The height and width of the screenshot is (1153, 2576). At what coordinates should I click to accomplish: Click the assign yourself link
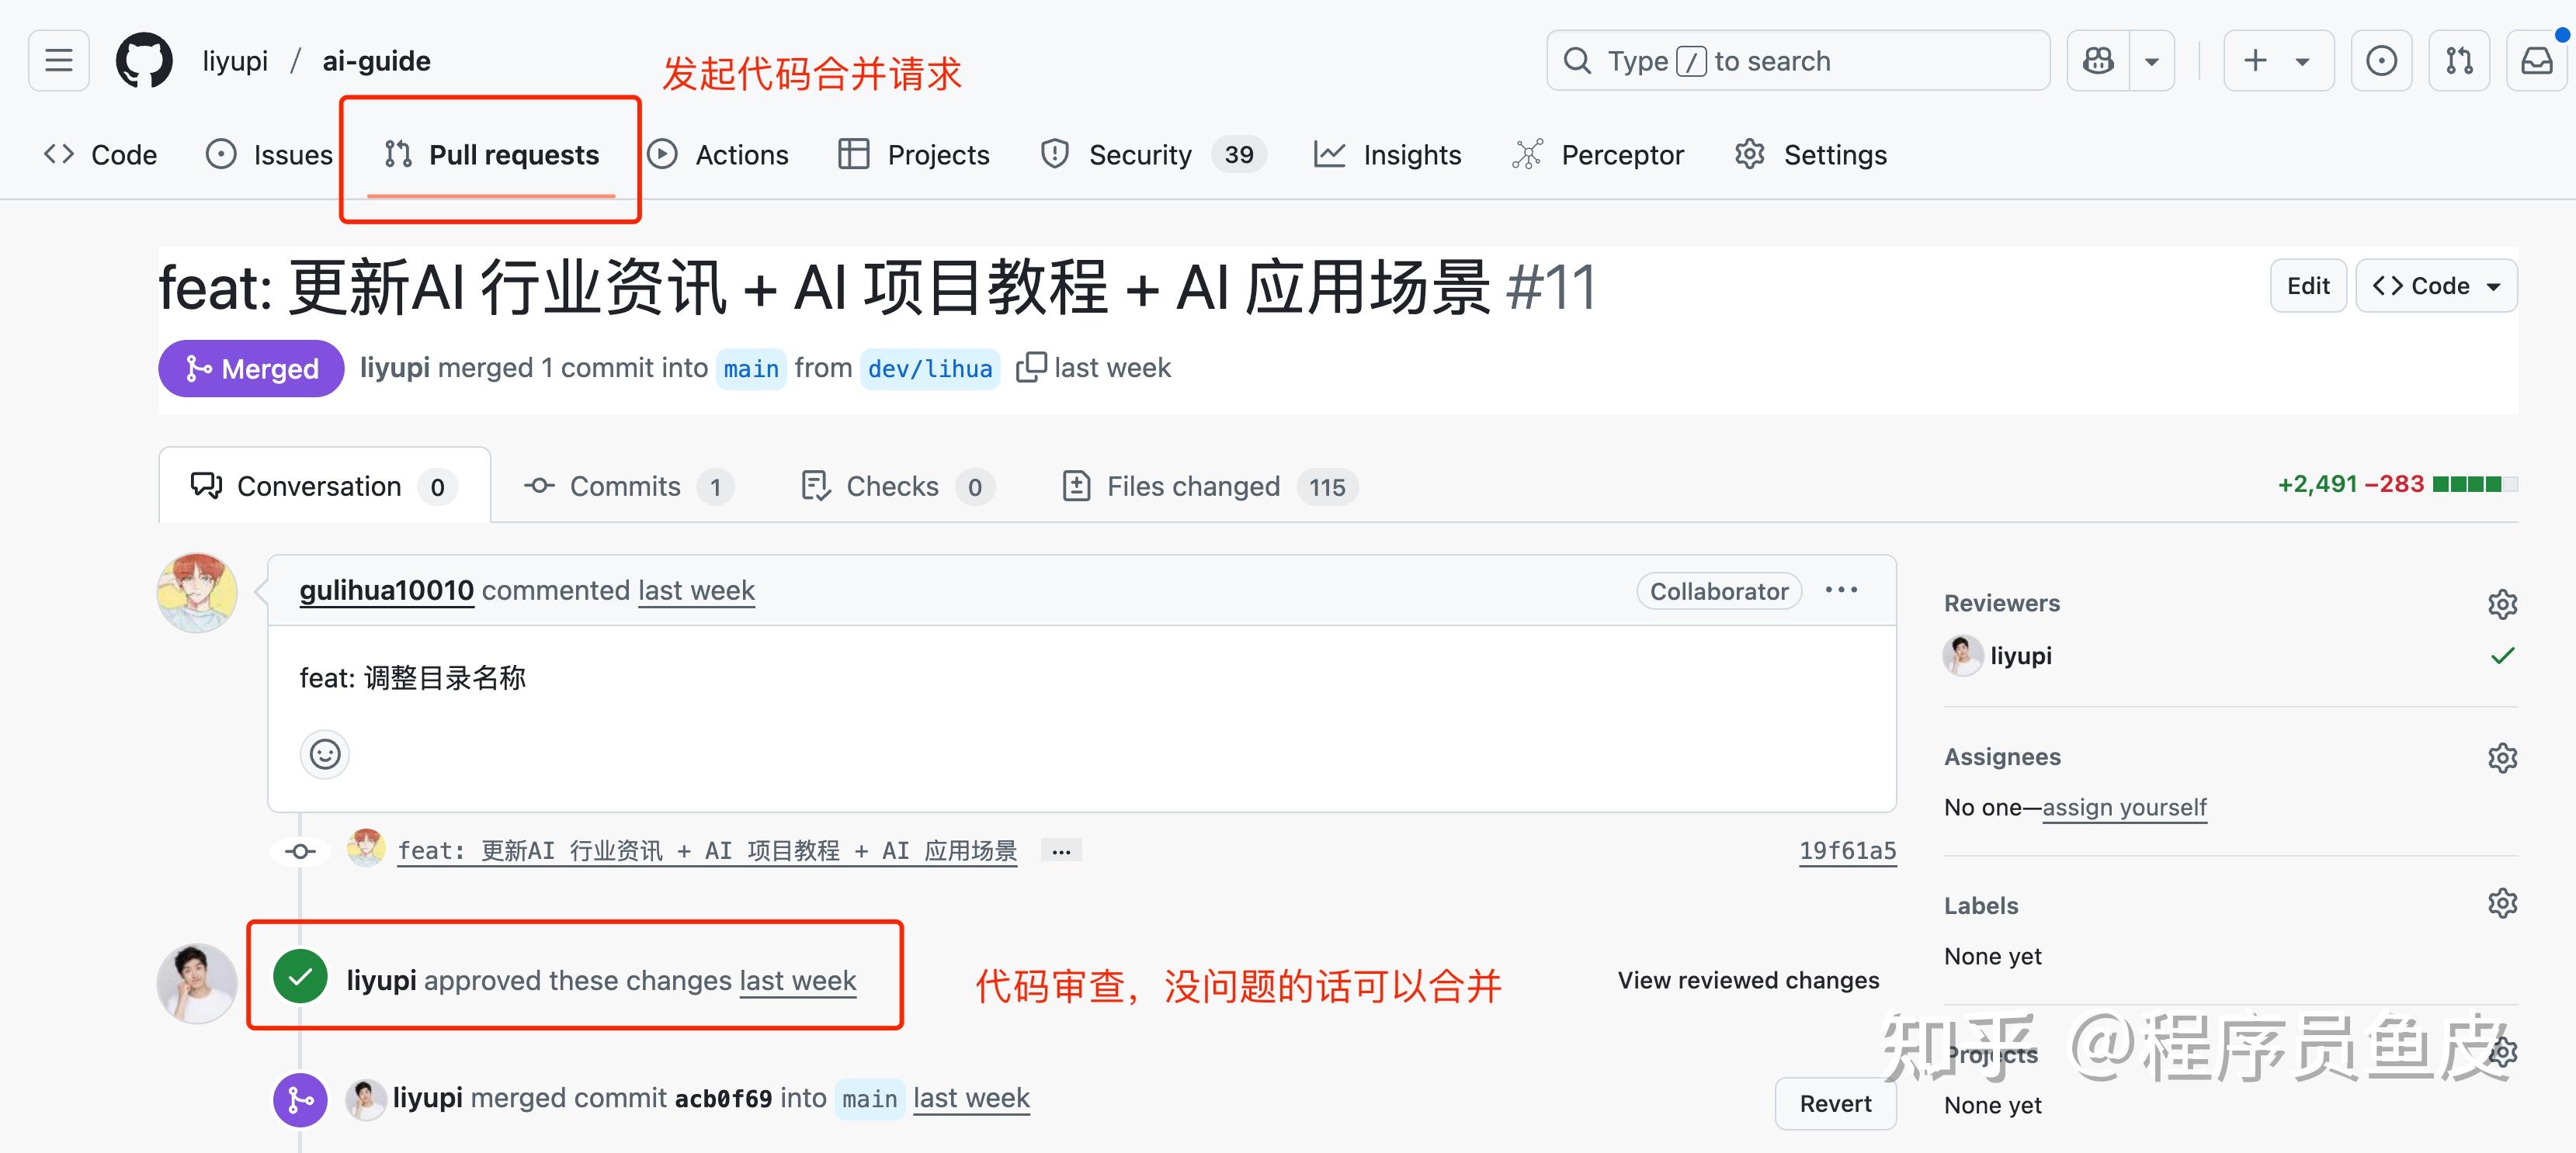click(2124, 807)
